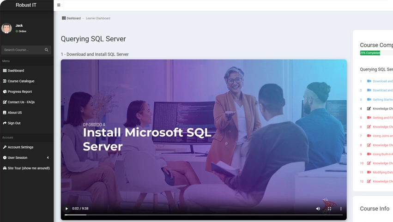Click quiz icon of lesson 12

click(x=369, y=181)
